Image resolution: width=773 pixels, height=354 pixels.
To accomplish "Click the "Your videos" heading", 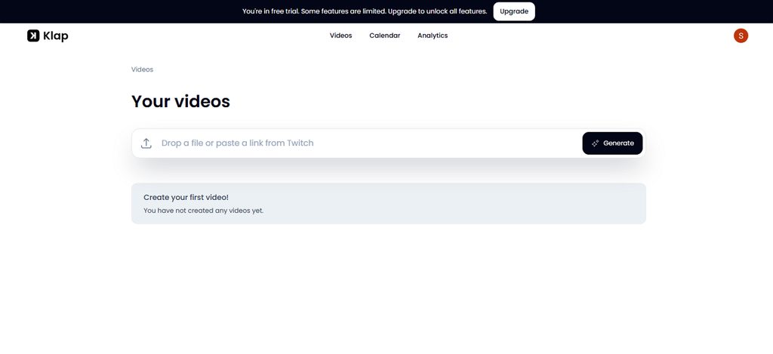I will [180, 101].
